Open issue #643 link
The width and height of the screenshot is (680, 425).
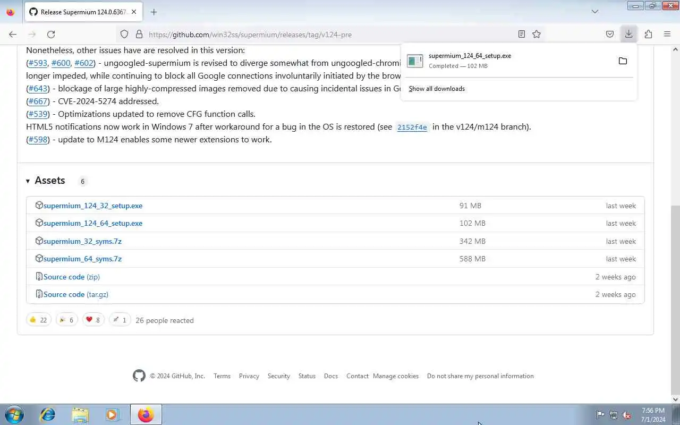(38, 88)
